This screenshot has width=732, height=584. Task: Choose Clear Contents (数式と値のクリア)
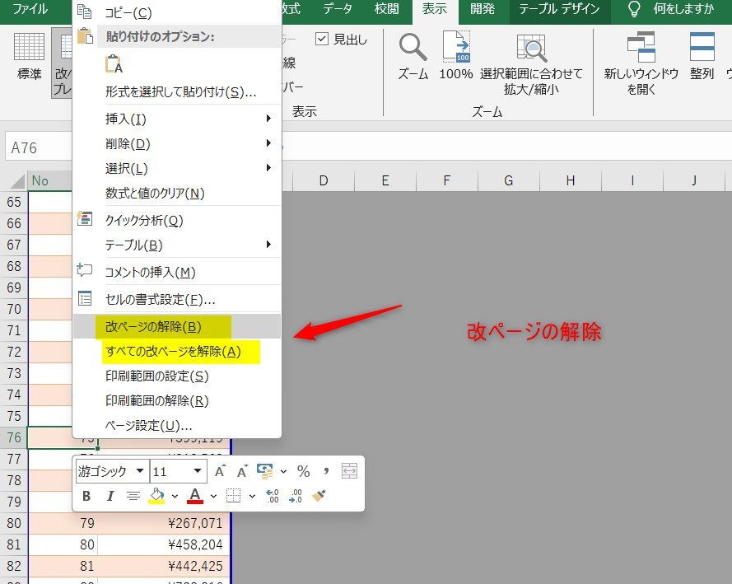click(x=177, y=193)
